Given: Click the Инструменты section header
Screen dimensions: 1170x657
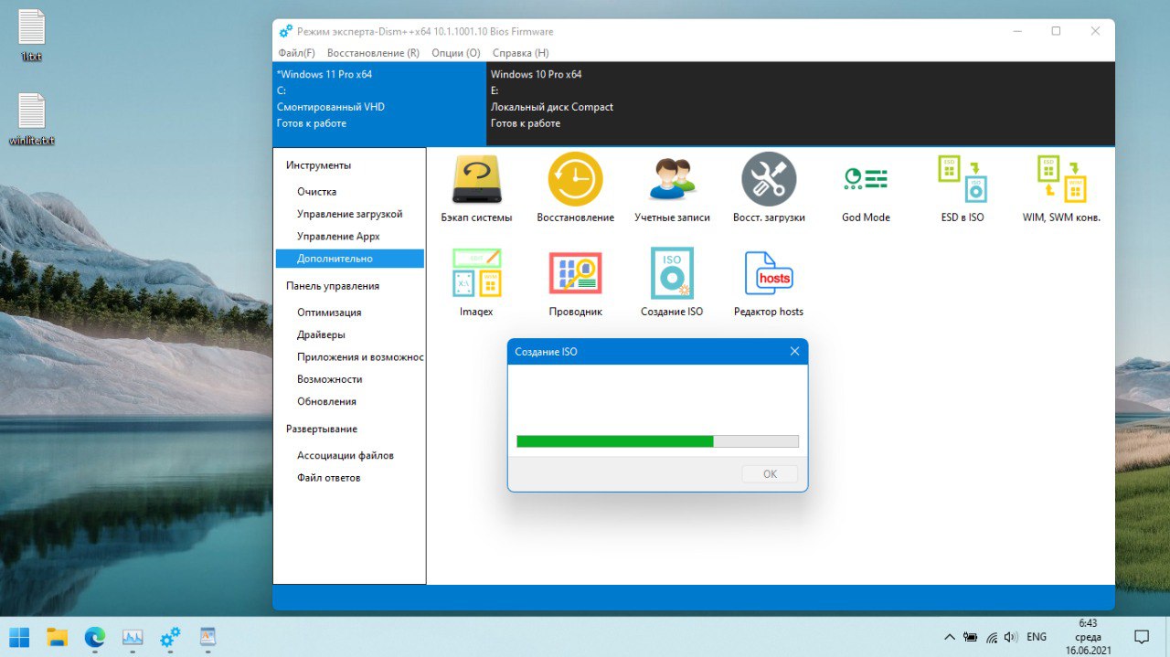Looking at the screenshot, I should click(318, 165).
